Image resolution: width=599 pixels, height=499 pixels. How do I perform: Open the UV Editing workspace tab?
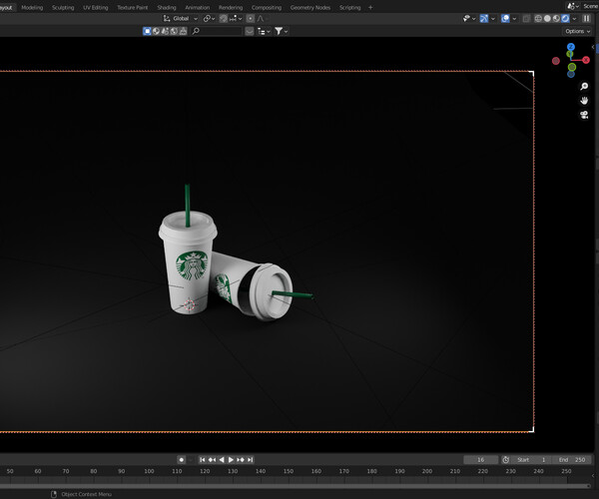pyautogui.click(x=96, y=7)
